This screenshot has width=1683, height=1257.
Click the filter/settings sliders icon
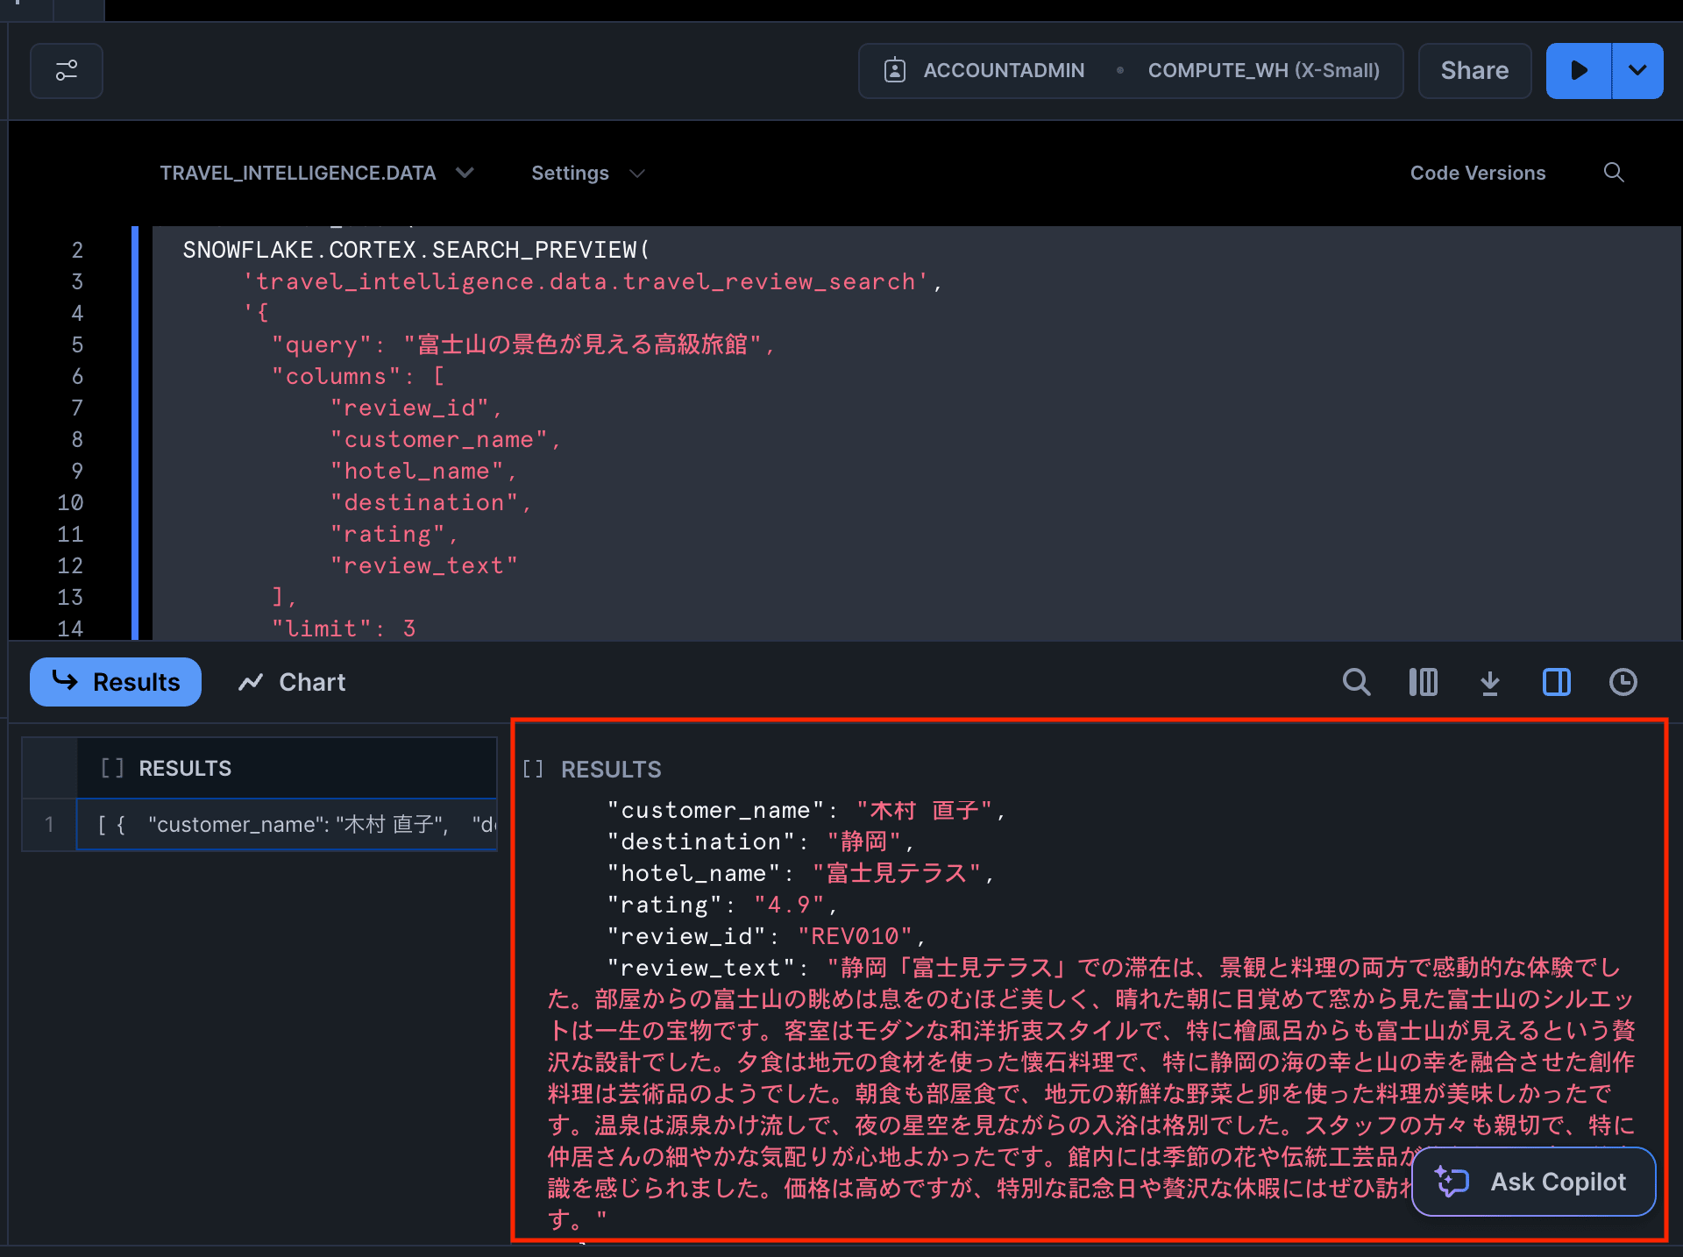point(66,70)
